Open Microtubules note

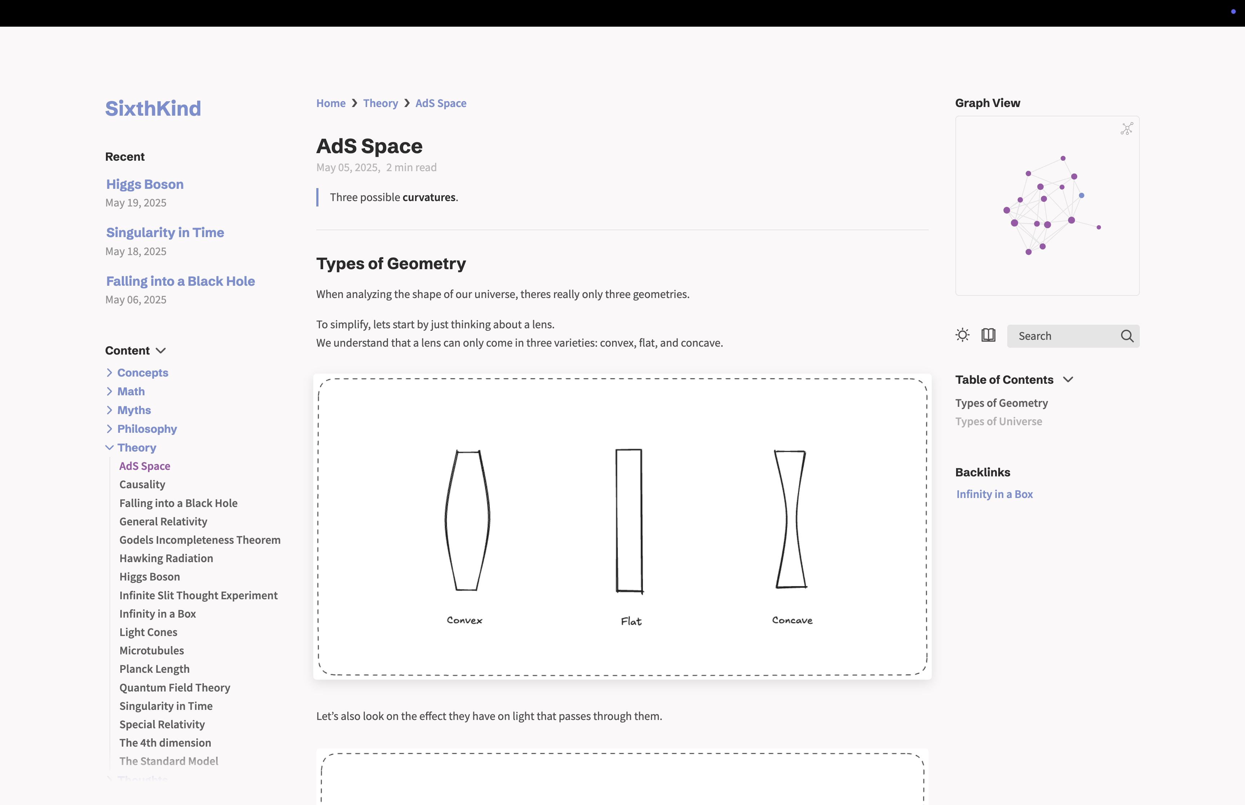click(x=152, y=650)
